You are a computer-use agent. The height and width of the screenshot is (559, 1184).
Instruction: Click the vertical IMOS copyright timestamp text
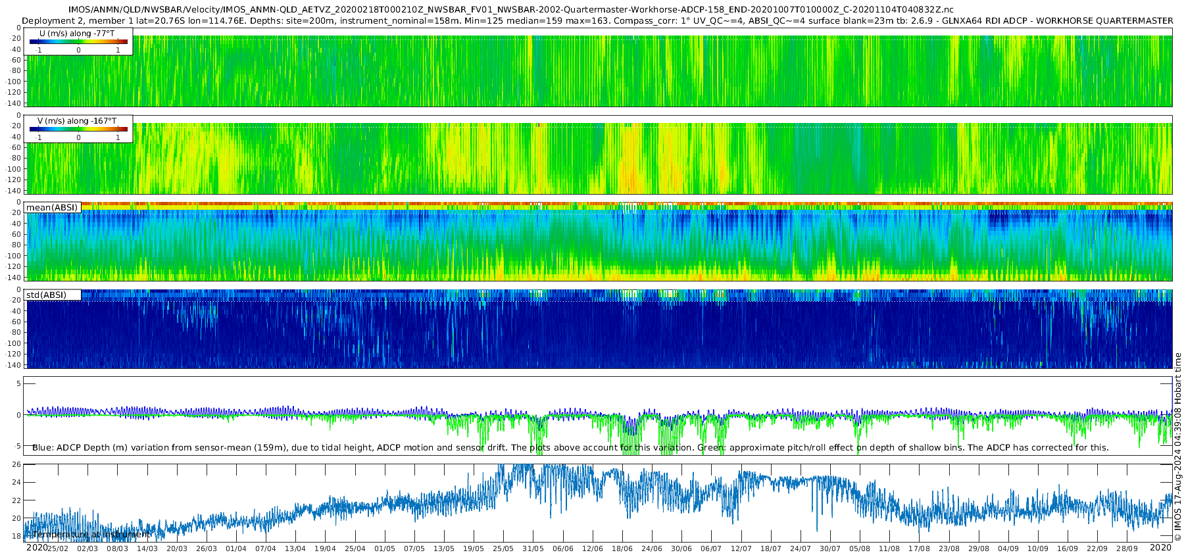(1178, 447)
